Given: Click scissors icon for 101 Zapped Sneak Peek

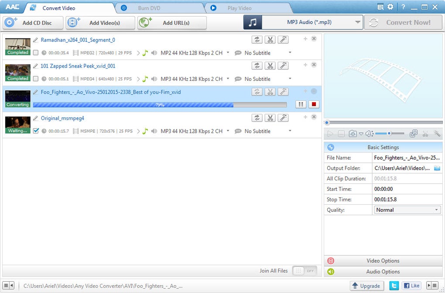Looking at the screenshot, I should click(x=270, y=65).
